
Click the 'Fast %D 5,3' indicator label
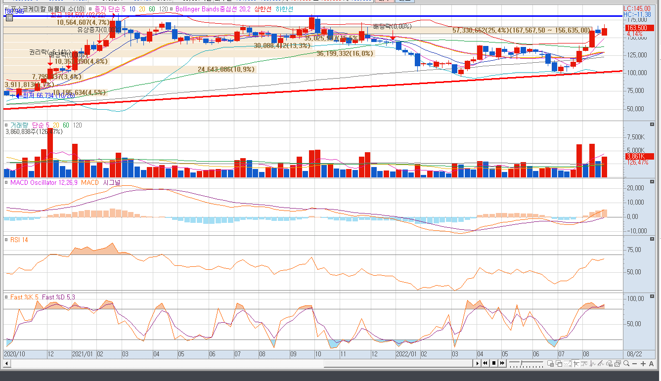click(x=58, y=297)
